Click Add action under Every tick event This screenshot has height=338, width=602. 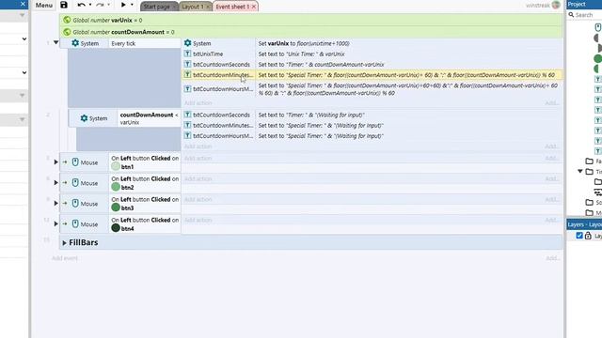[x=198, y=103]
